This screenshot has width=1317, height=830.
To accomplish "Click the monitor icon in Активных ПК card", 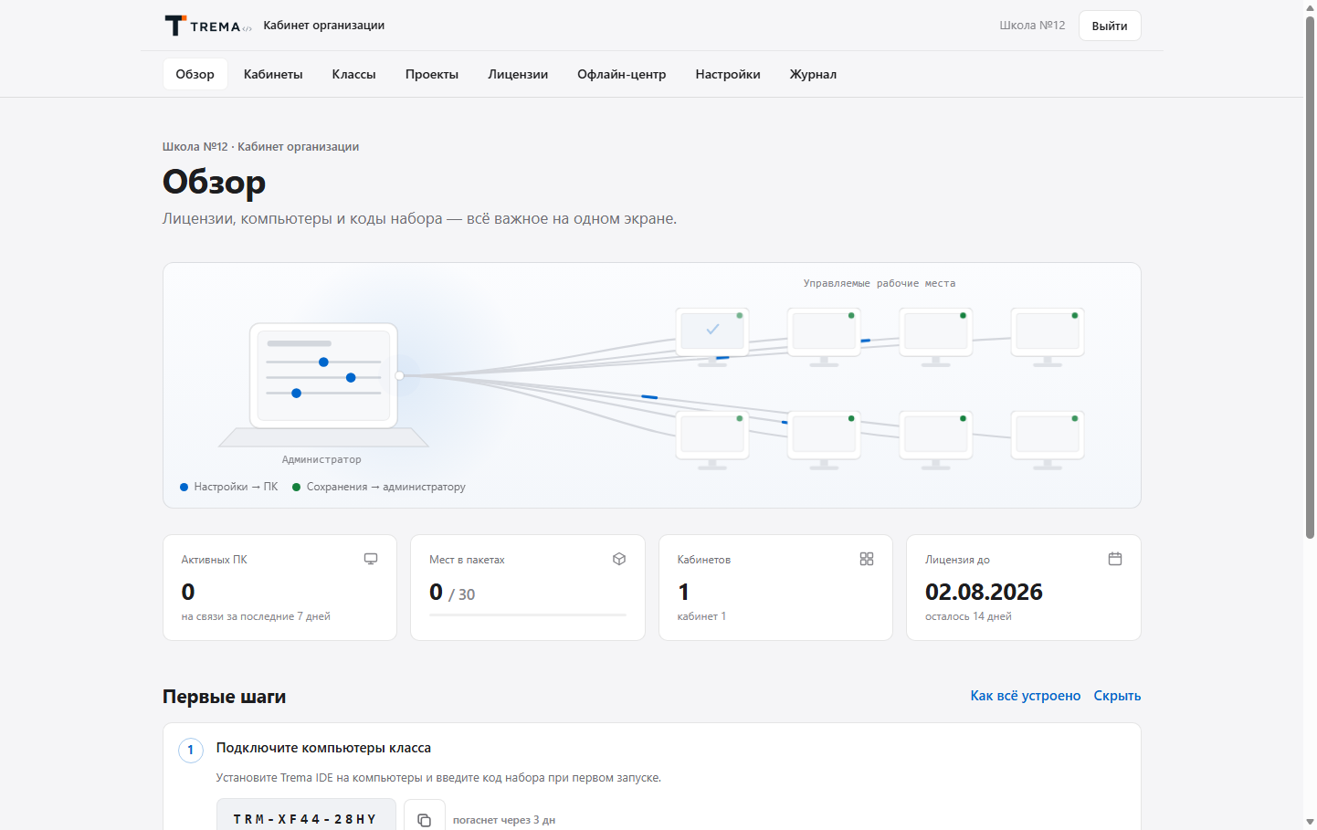I will [371, 559].
